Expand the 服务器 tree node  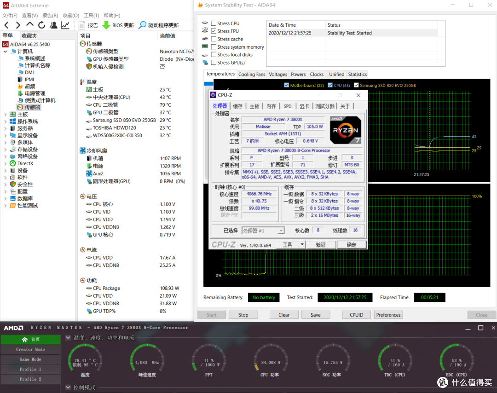(x=6, y=128)
